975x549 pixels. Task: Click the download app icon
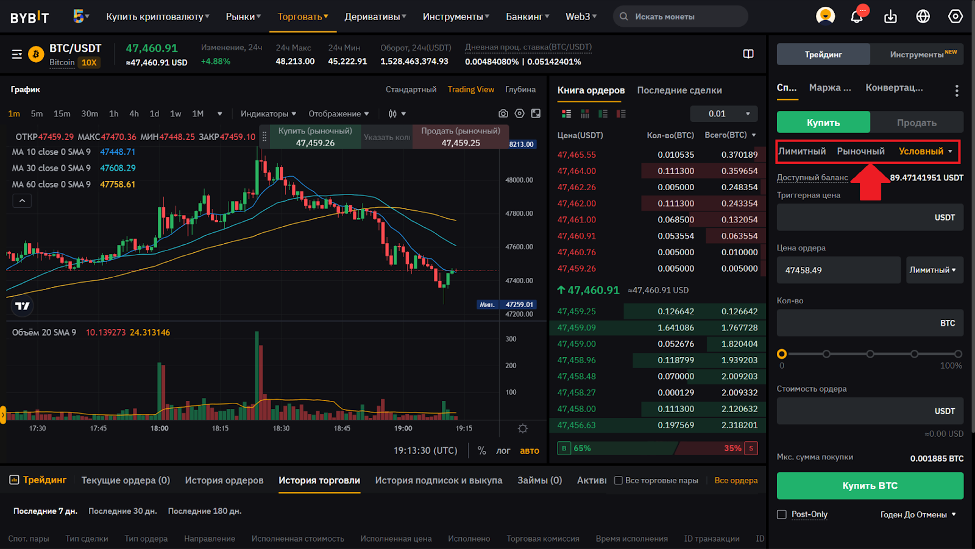pyautogui.click(x=890, y=16)
